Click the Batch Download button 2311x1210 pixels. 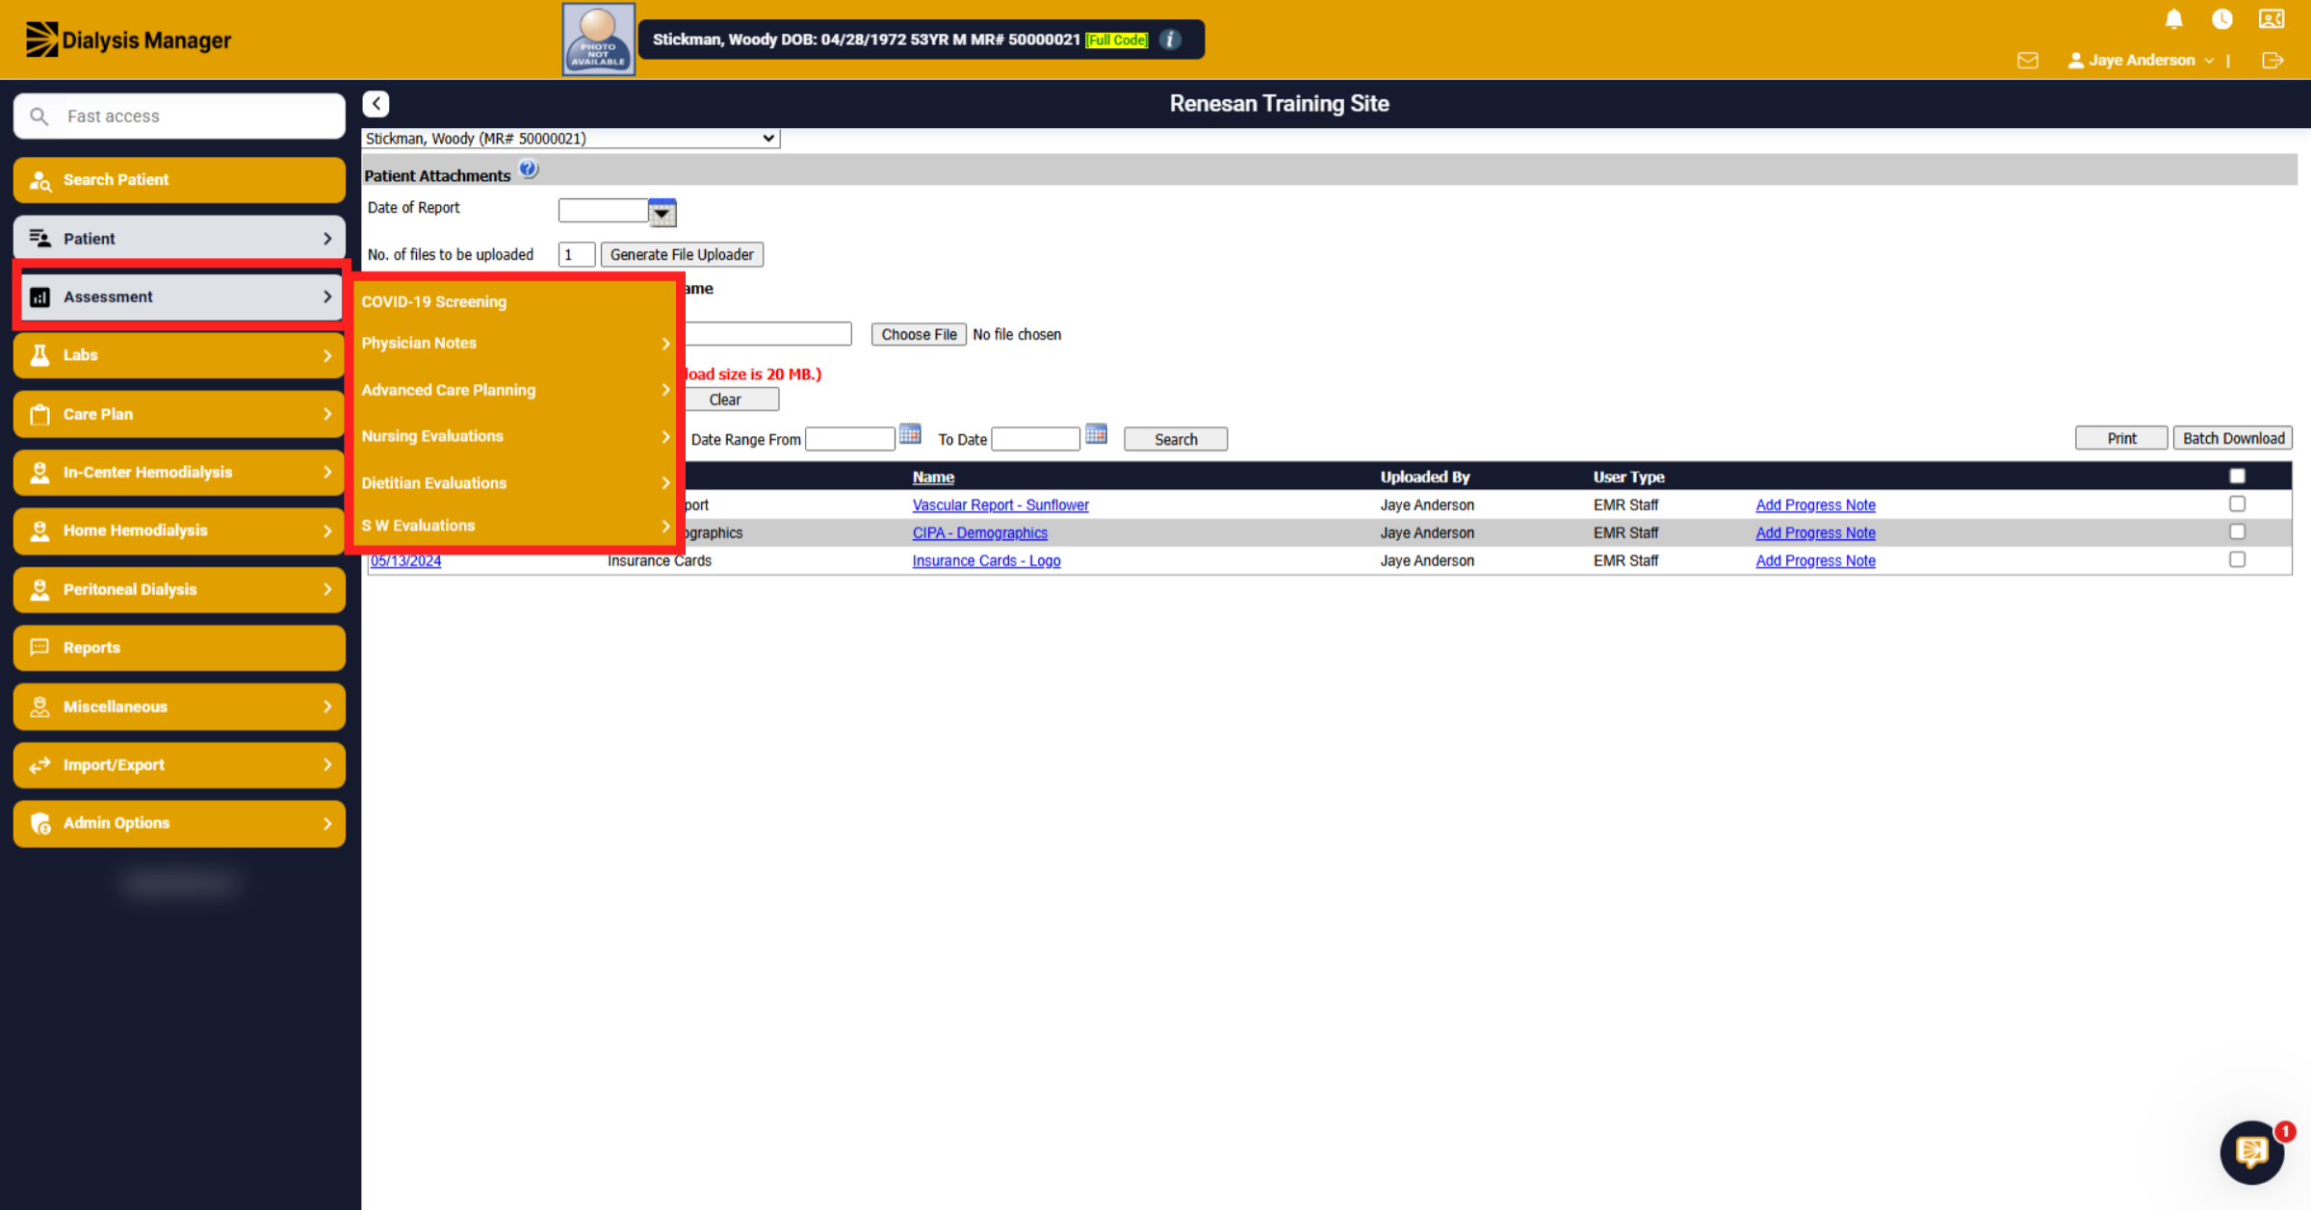2233,439
